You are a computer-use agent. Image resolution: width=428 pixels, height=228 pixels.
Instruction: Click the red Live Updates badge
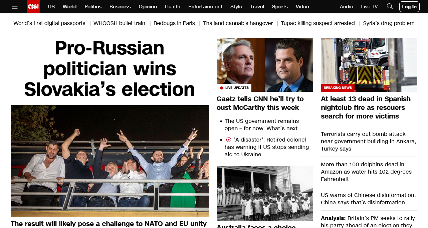tap(234, 88)
